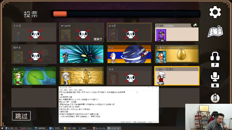Click the webcam overlay of the streamer
The image size is (232, 130).
[209, 117]
